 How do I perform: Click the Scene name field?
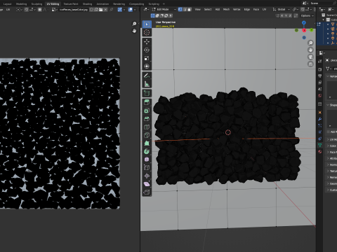(322, 3)
